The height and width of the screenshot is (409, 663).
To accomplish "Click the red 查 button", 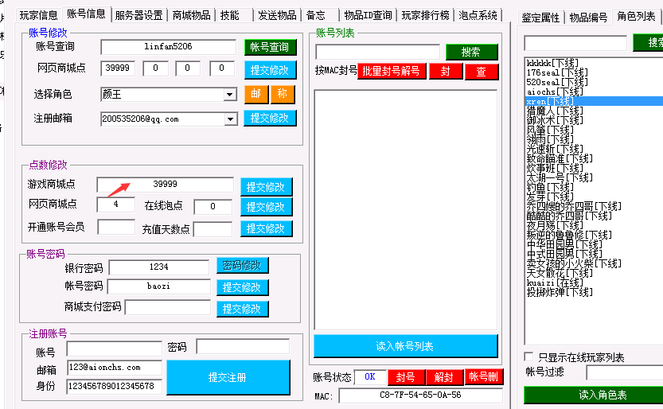I will [x=482, y=71].
